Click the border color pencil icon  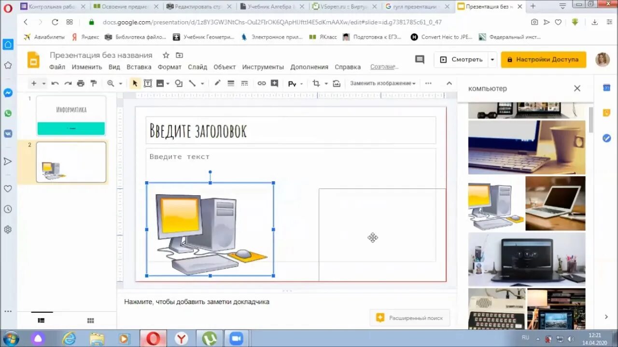217,83
